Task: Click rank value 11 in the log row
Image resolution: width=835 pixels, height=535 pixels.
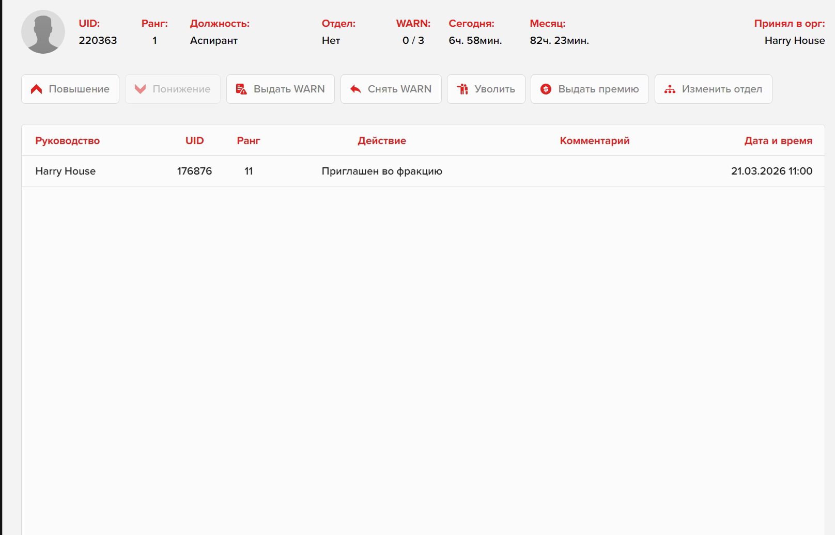Action: (x=249, y=171)
